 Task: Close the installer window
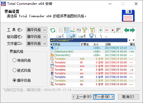point(136,4)
